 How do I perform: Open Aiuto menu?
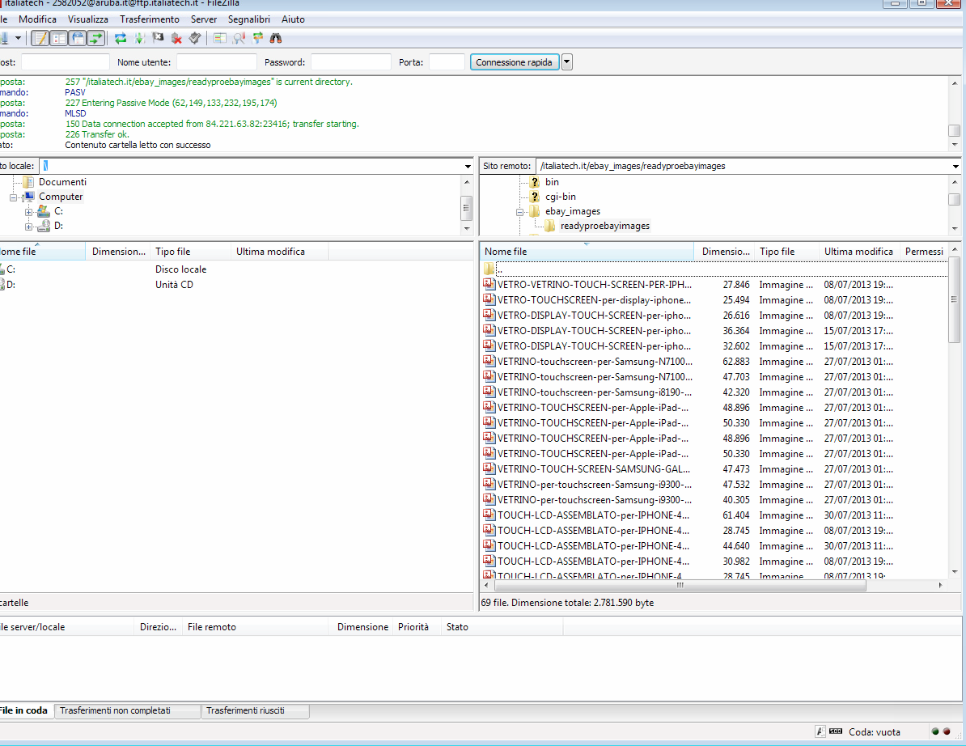coord(293,19)
